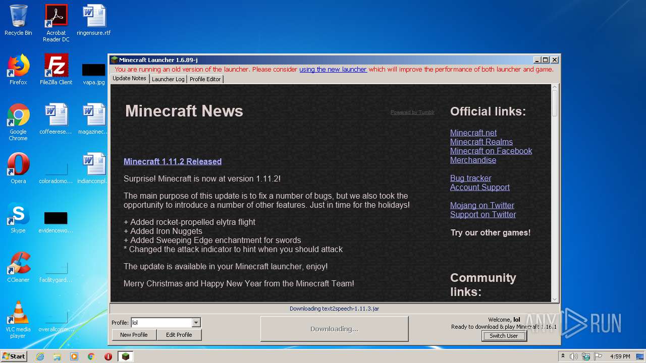This screenshot has width=646, height=363.
Task: Select the coffeerese Word document icon
Action: coord(56,119)
